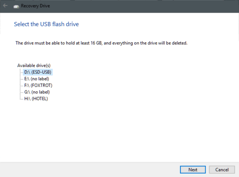Click the HOTEL volume label text
The image size is (239, 177).
[x=40, y=98]
